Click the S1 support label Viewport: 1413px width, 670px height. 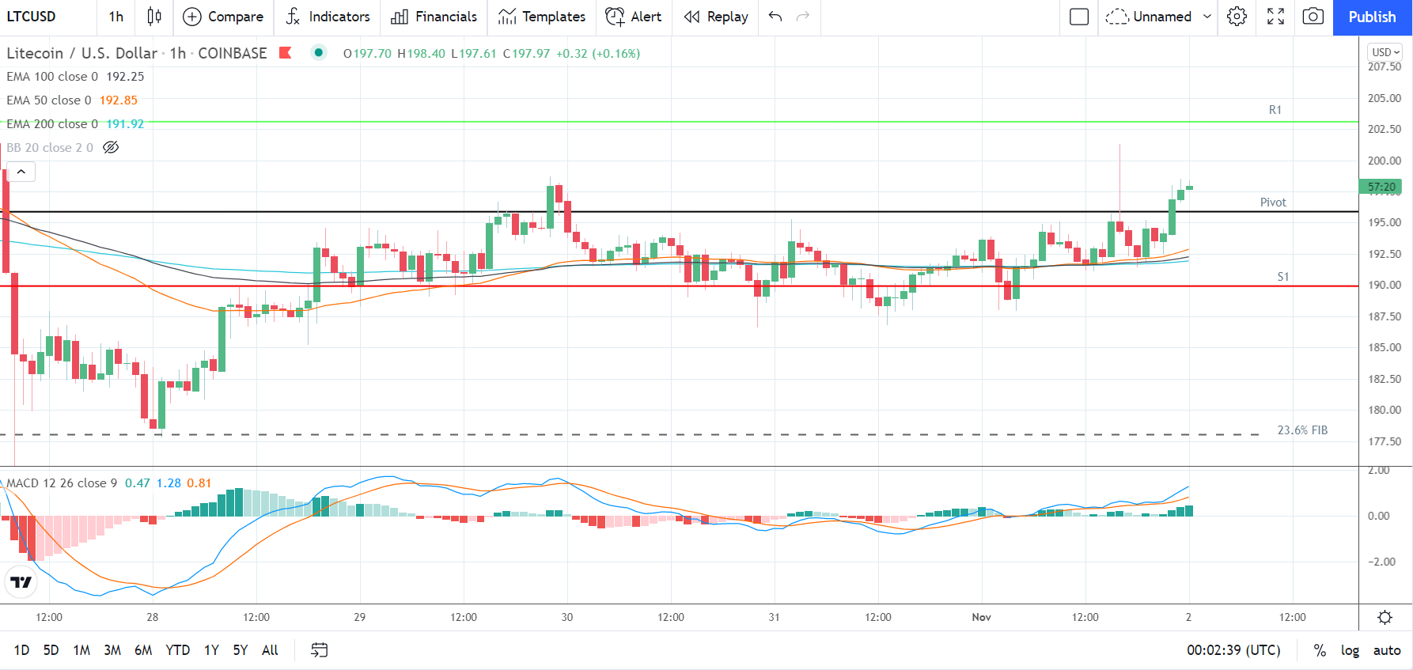click(1282, 277)
